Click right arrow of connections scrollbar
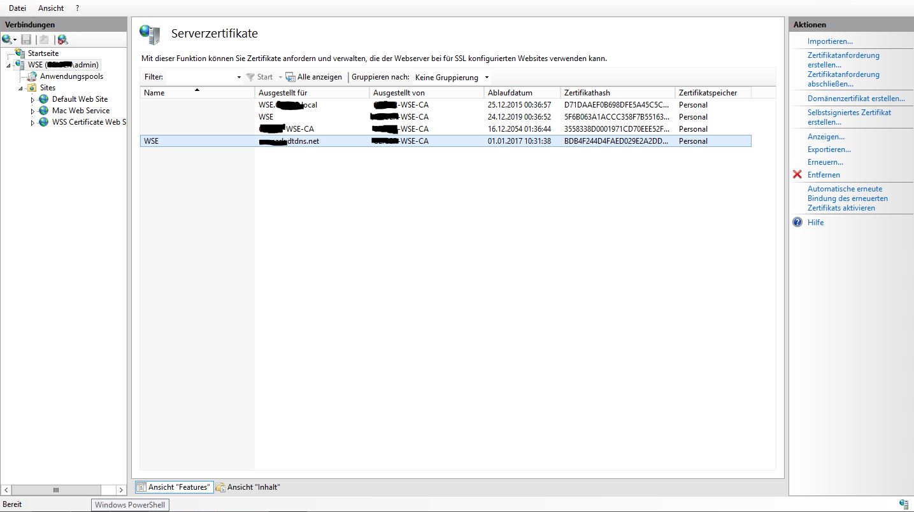Viewport: 914px width, 512px height. (122, 490)
